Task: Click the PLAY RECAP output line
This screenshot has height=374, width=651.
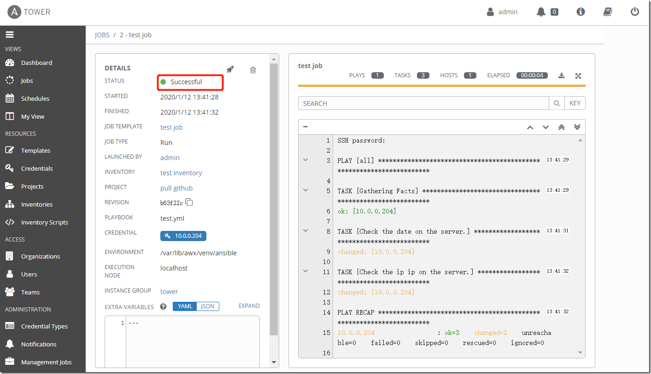Action: [438, 317]
